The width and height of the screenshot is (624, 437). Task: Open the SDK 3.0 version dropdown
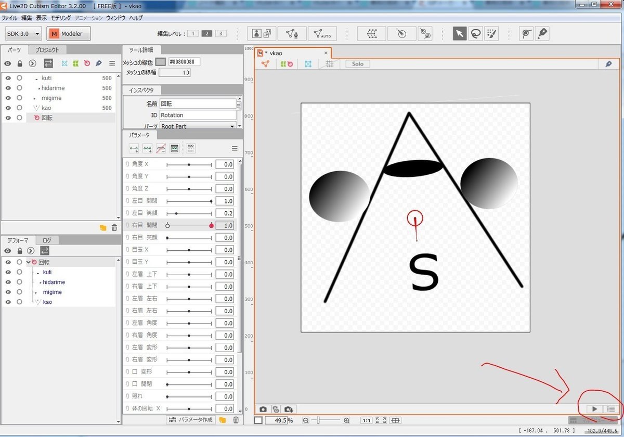pyautogui.click(x=23, y=34)
